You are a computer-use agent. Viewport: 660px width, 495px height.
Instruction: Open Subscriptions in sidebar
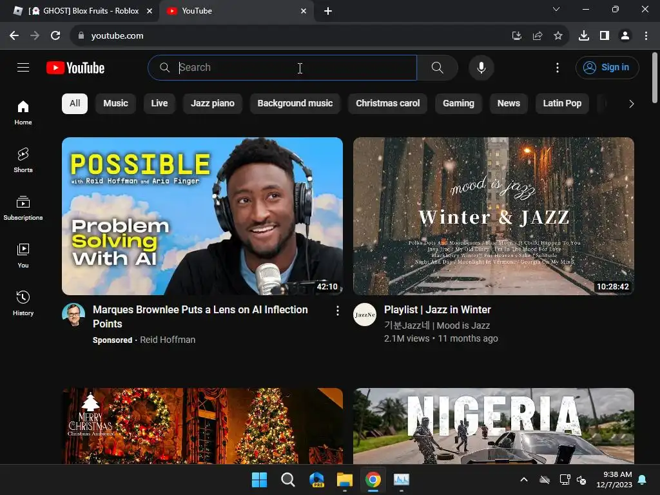[23, 208]
